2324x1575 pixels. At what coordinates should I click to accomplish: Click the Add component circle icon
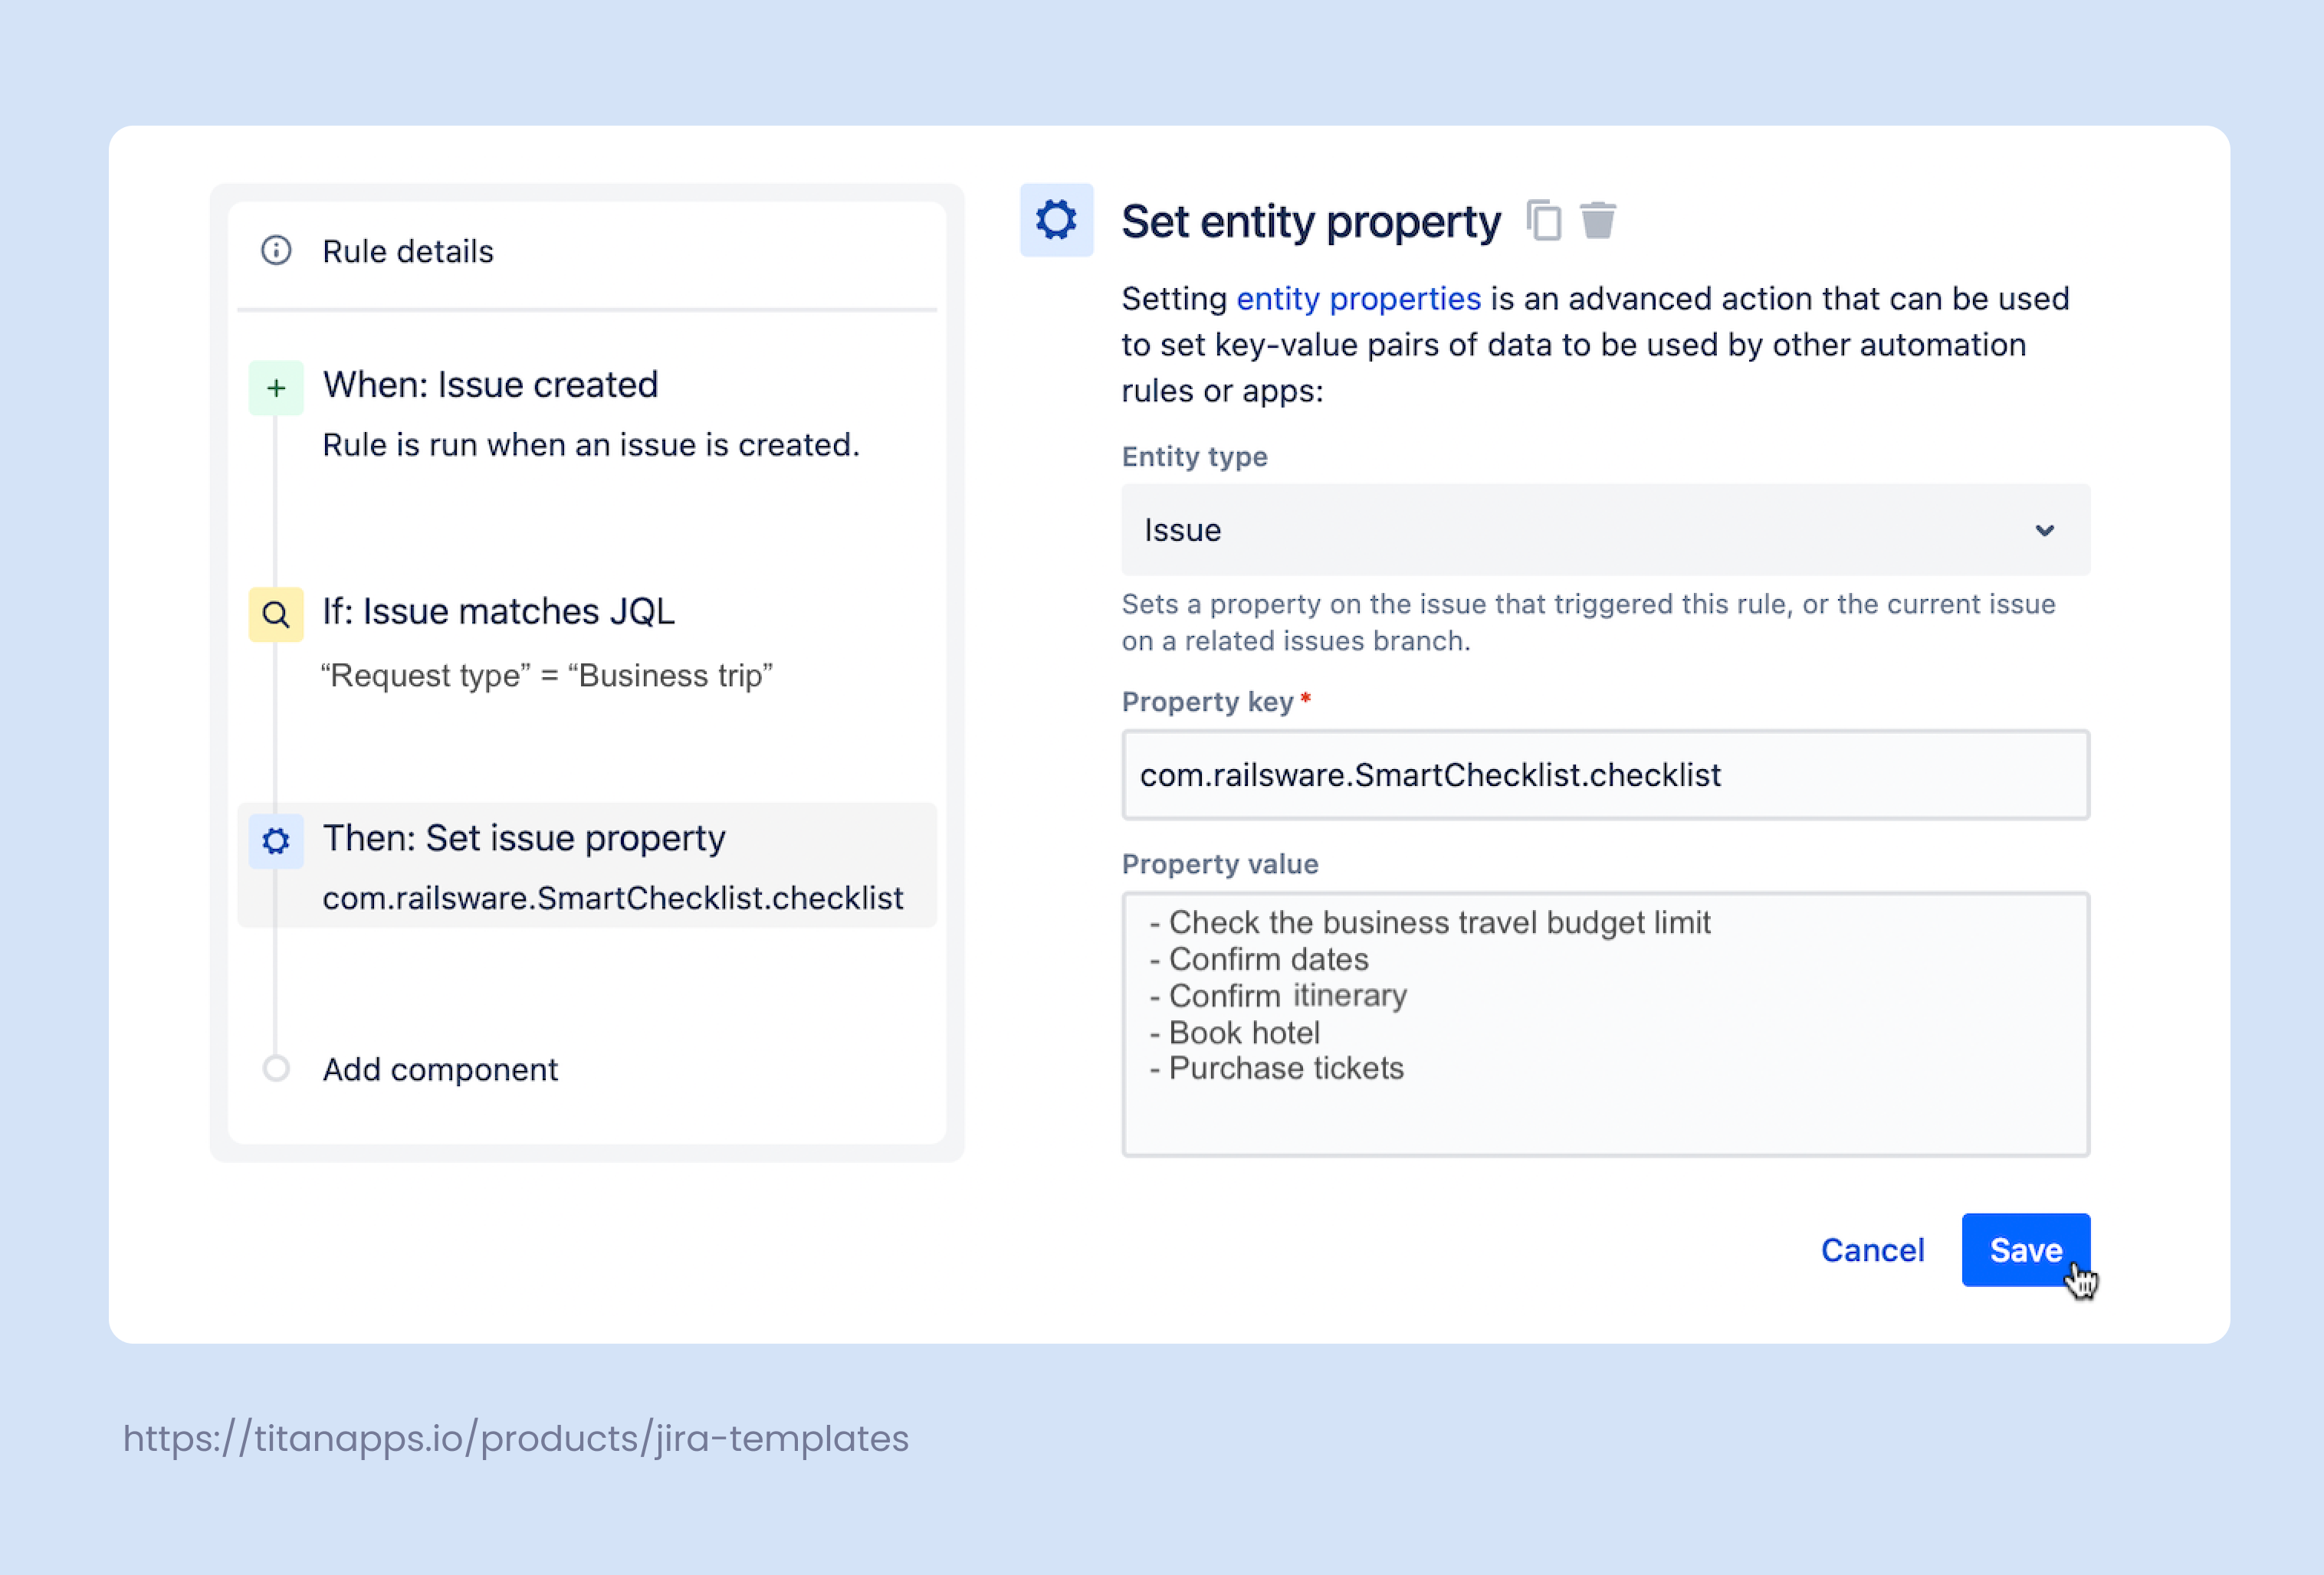coord(276,1069)
